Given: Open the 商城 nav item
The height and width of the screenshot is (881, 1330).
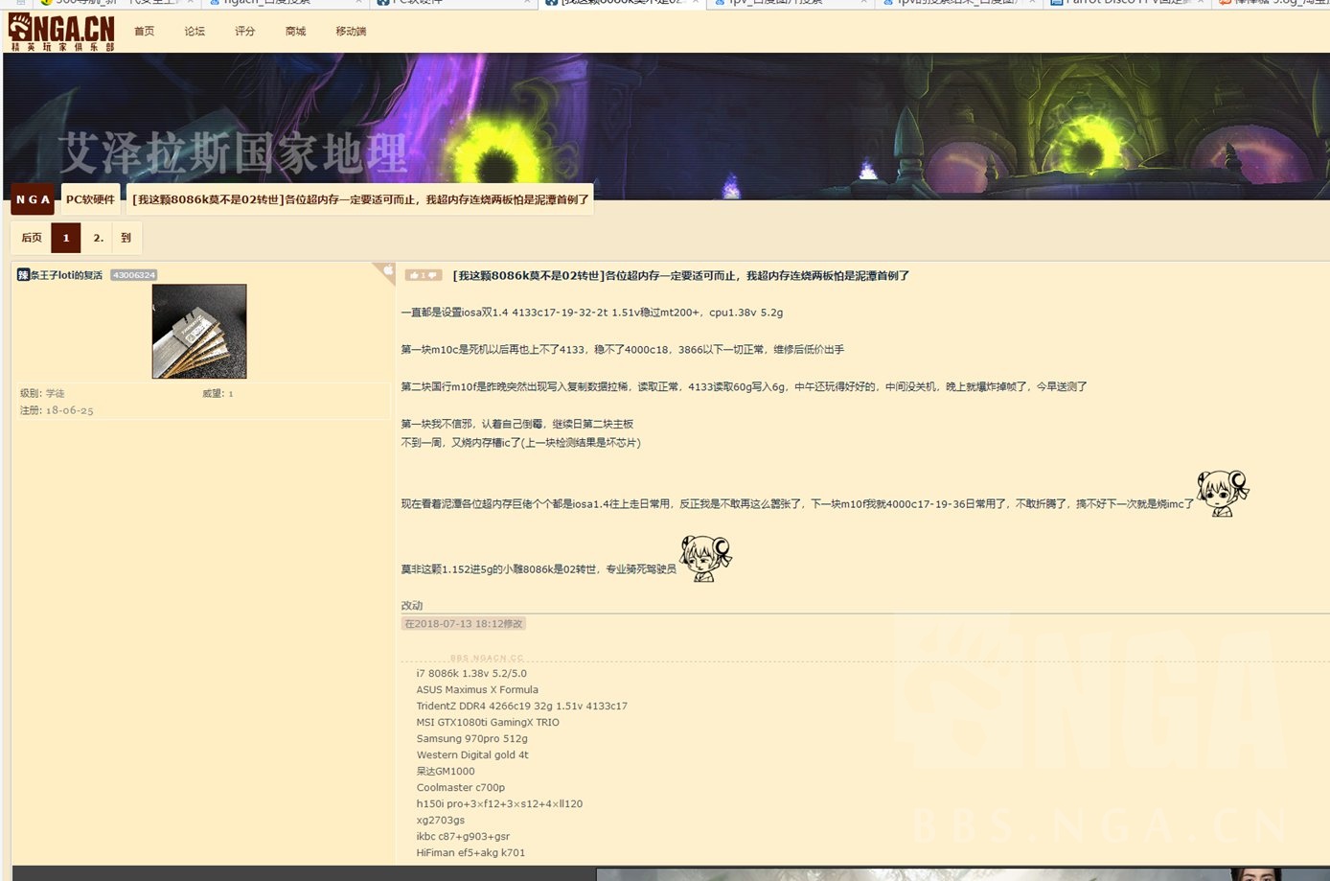Looking at the screenshot, I should [295, 32].
